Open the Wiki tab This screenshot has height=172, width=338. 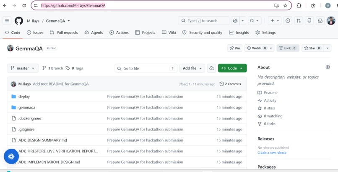click(169, 33)
